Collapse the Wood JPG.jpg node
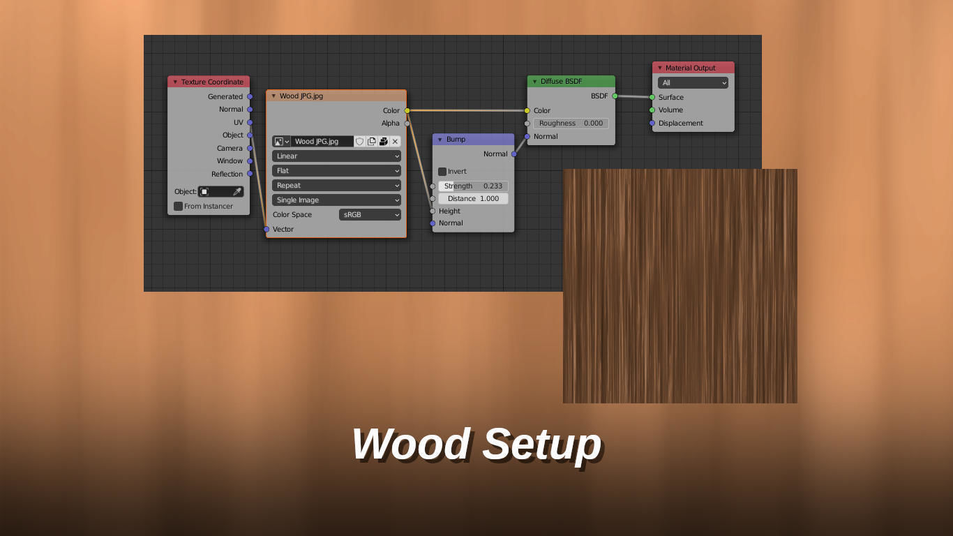Screen dimensions: 953x536 [273, 96]
